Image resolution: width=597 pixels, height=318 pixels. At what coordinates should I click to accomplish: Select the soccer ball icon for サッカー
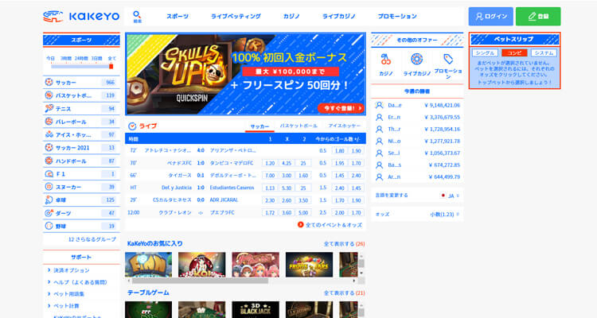[x=49, y=82]
